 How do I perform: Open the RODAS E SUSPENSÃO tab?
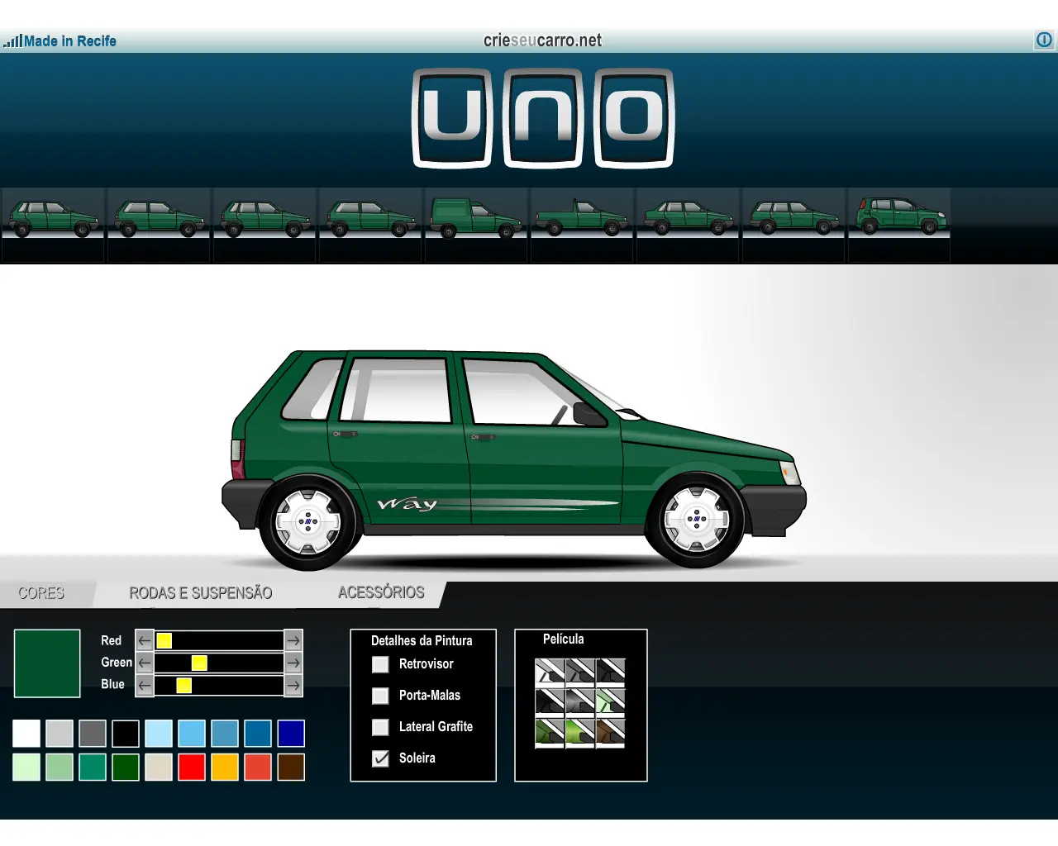pyautogui.click(x=201, y=593)
